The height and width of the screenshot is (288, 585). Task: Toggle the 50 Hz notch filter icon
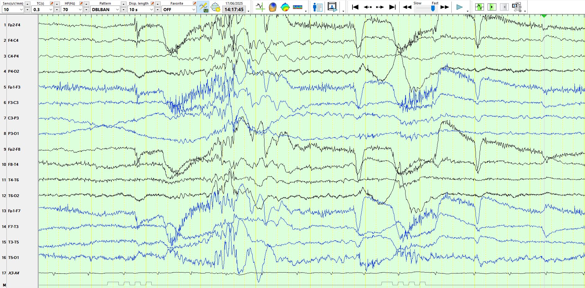point(203,7)
